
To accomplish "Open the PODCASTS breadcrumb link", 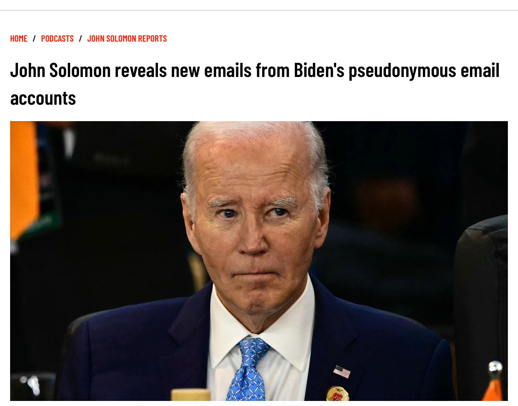I will click(x=57, y=38).
